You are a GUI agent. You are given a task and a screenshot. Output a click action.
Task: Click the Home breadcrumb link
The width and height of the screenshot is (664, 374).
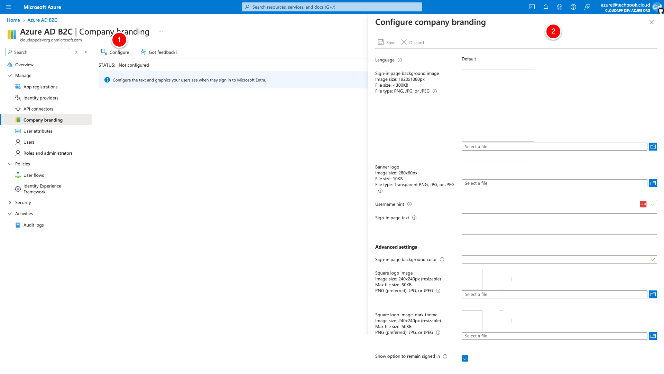pos(13,20)
